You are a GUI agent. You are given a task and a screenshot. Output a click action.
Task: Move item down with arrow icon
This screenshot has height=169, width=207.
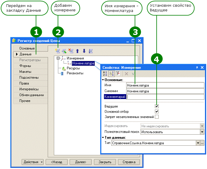click(84, 51)
